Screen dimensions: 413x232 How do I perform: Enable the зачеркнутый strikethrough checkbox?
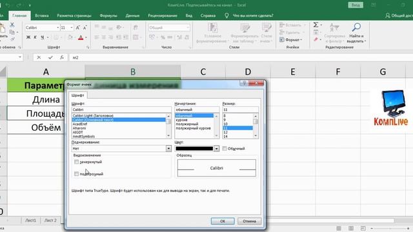click(76, 162)
